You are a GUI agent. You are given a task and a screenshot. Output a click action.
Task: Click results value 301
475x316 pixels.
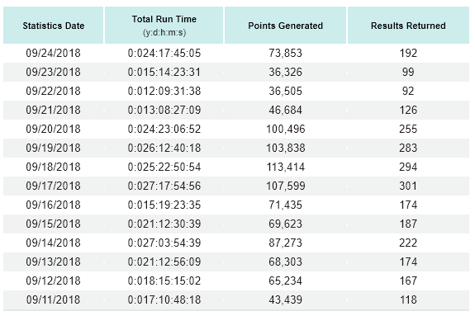click(408, 186)
